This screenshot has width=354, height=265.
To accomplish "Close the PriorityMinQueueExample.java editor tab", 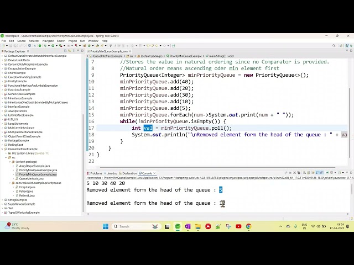I will (130, 51).
